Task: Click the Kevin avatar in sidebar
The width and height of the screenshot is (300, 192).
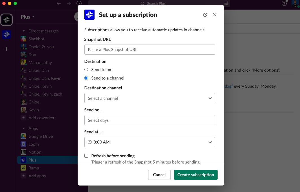Action: click(23, 110)
